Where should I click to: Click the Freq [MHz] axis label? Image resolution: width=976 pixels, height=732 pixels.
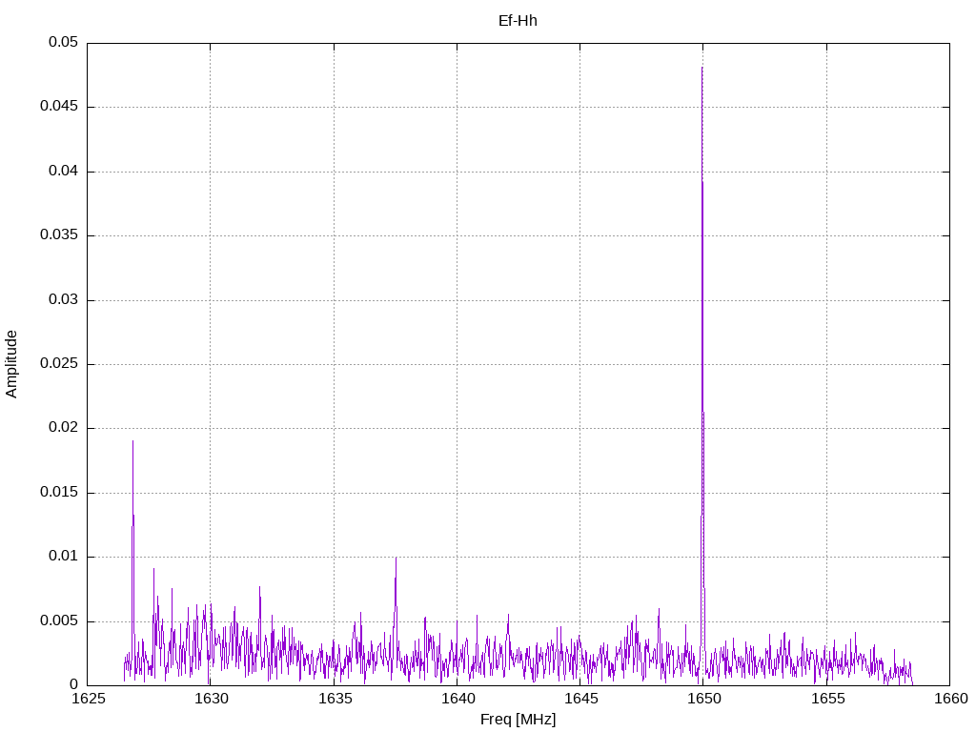[x=518, y=720]
